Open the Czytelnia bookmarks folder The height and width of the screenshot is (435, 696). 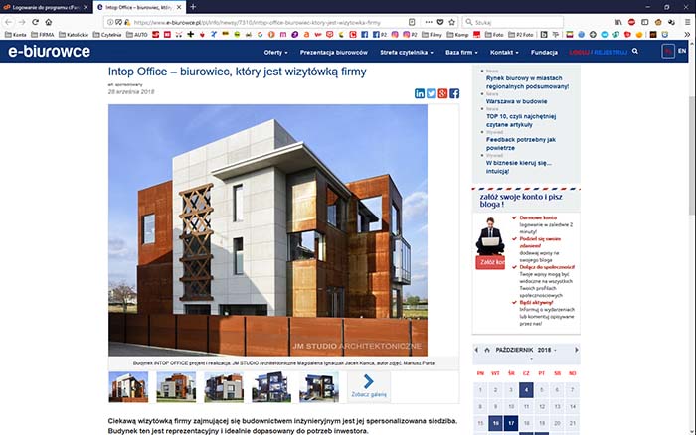[107, 34]
